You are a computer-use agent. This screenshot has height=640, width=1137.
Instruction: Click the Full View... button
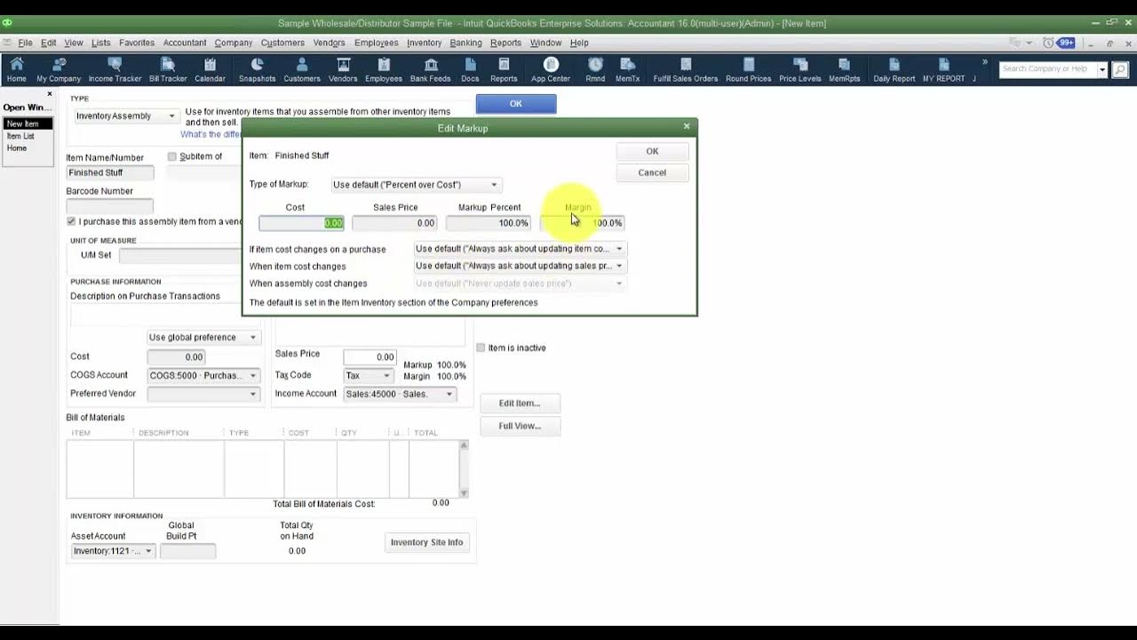520,426
